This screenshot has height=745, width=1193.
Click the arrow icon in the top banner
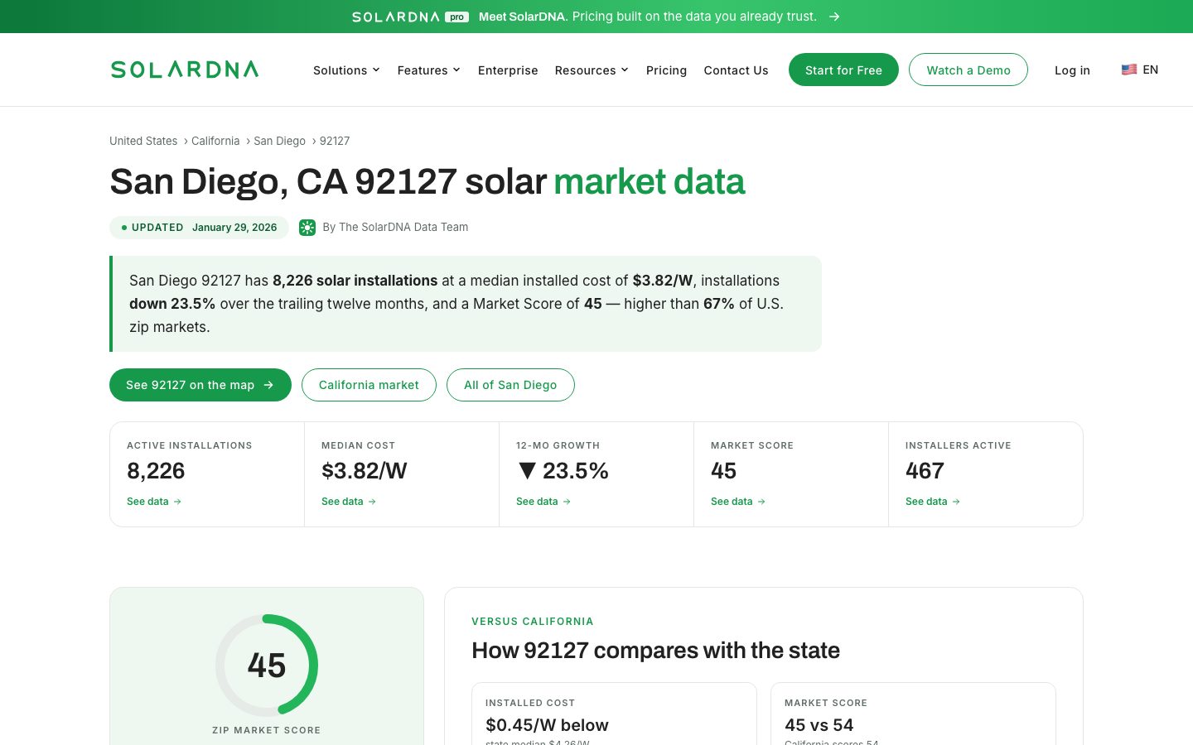(834, 17)
